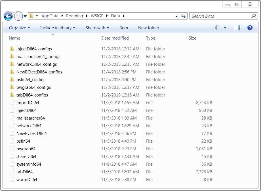Select the pwgrab64_configs folder icon
This screenshot has width=261, height=191.
pos(12,87)
